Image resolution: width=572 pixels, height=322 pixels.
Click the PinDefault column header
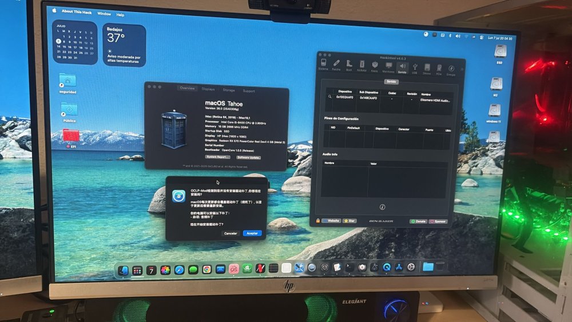tap(353, 128)
